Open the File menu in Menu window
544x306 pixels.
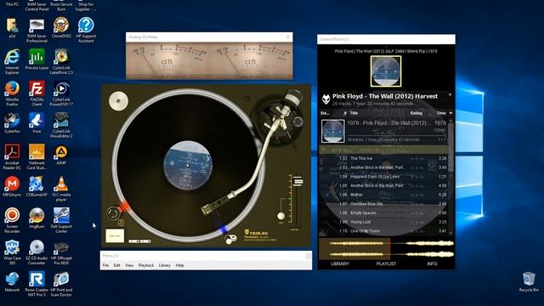tap(105, 265)
